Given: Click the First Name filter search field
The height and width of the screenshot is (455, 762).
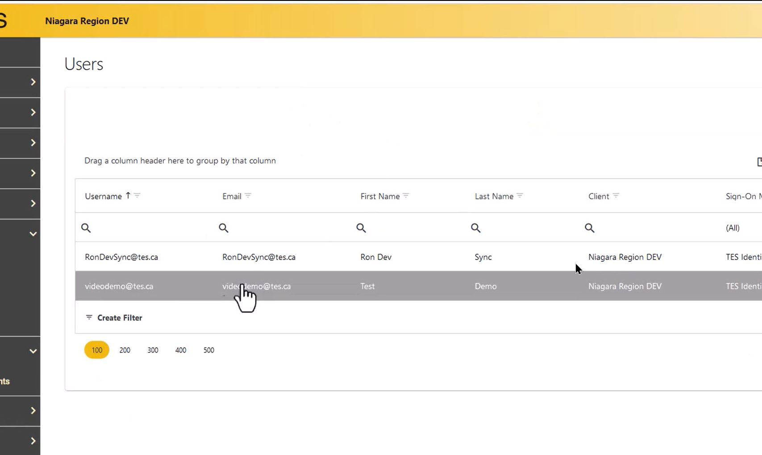Looking at the screenshot, I should (411, 228).
